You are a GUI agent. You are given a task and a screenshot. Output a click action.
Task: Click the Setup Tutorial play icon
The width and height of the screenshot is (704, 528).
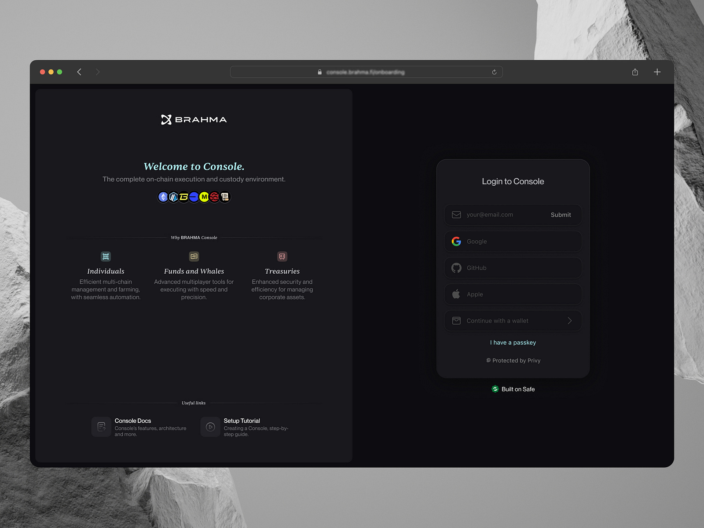pos(210,426)
